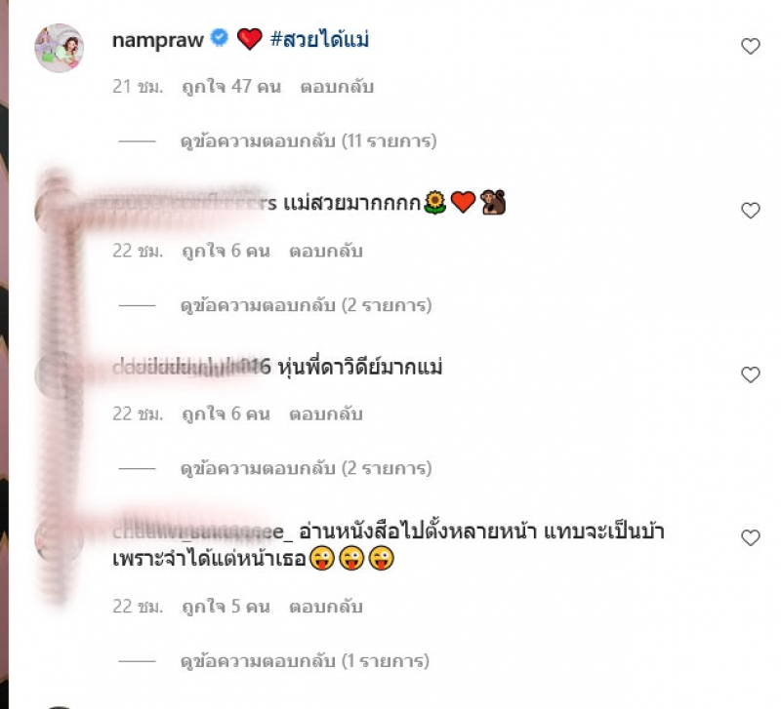The width and height of the screenshot is (781, 709).
Task: Reply to nampraw's comment via ตอบกลับ
Action: (337, 87)
